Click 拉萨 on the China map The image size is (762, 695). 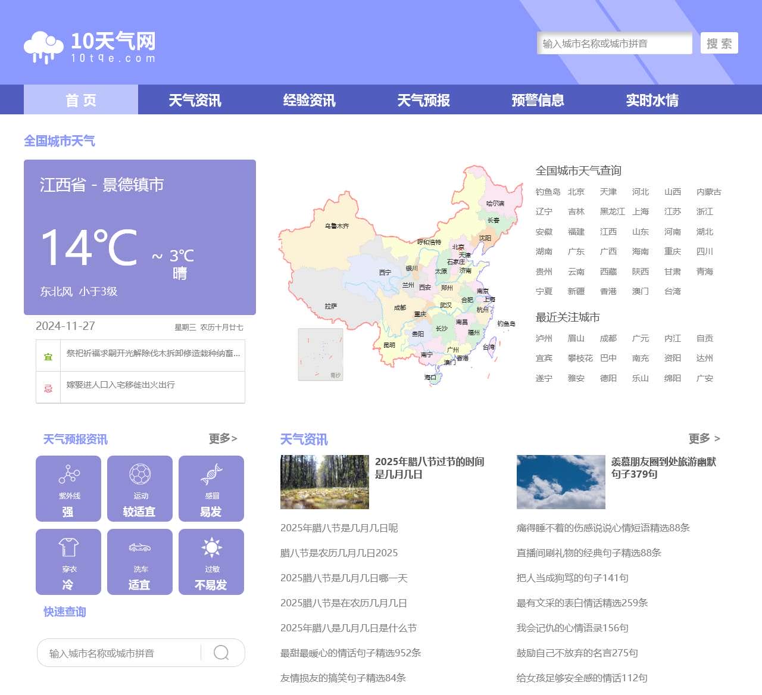click(x=331, y=306)
